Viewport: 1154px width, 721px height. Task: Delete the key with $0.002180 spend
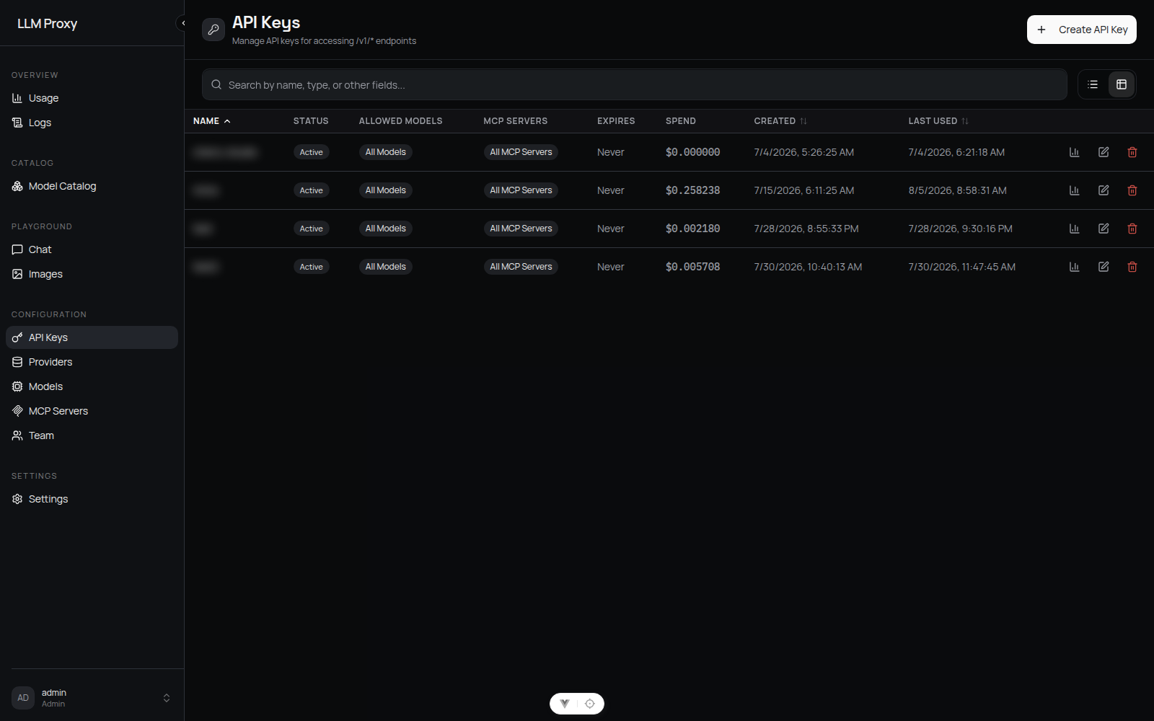tap(1132, 229)
